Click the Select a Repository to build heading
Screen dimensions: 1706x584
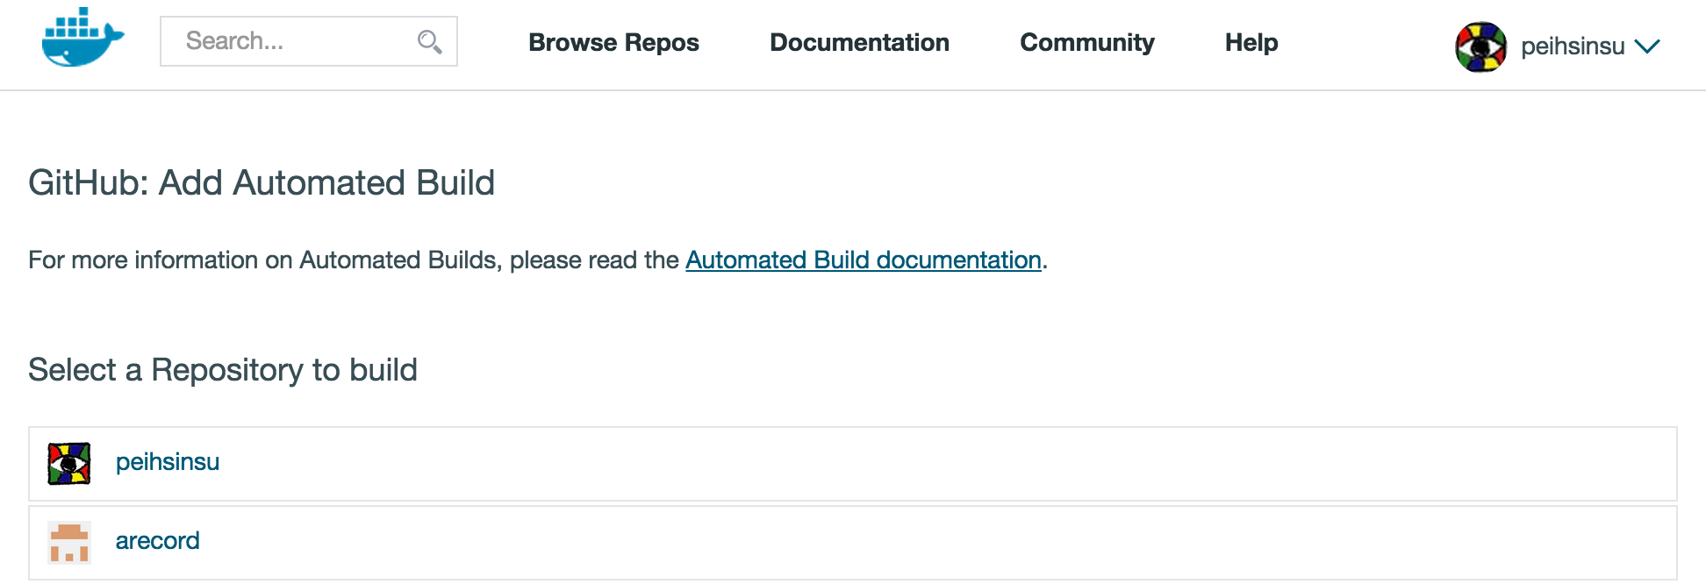click(x=223, y=370)
